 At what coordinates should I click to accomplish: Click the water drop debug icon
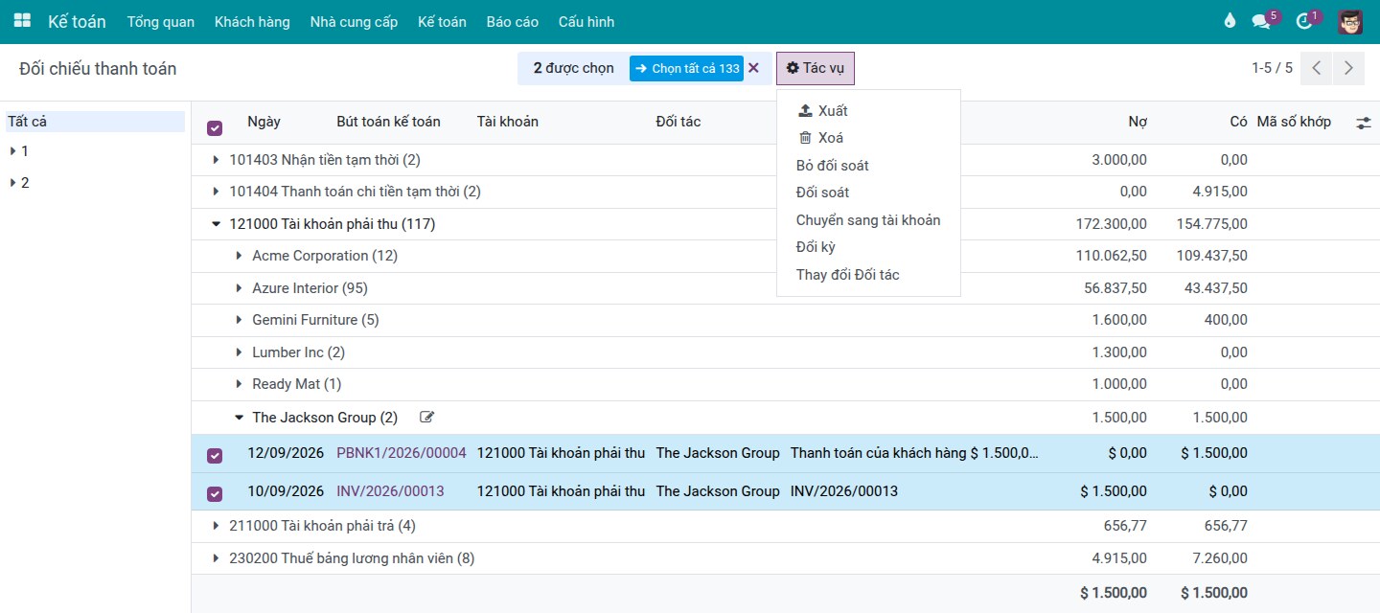click(1230, 21)
